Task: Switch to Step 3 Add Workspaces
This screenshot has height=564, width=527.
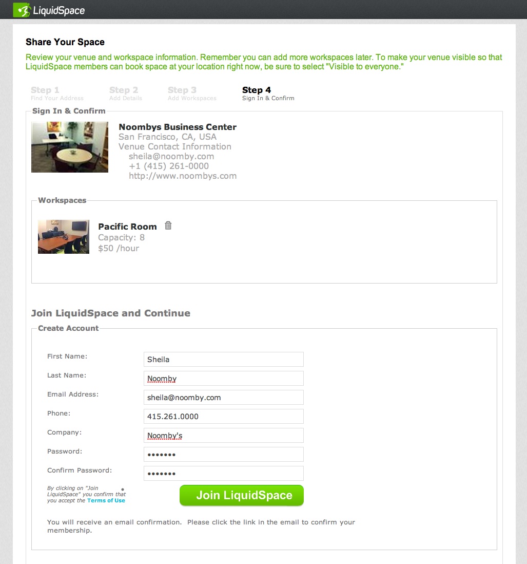Action: click(192, 93)
